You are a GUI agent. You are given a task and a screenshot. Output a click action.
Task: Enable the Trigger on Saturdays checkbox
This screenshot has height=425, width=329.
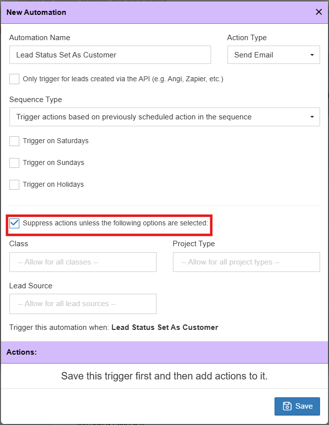click(14, 141)
